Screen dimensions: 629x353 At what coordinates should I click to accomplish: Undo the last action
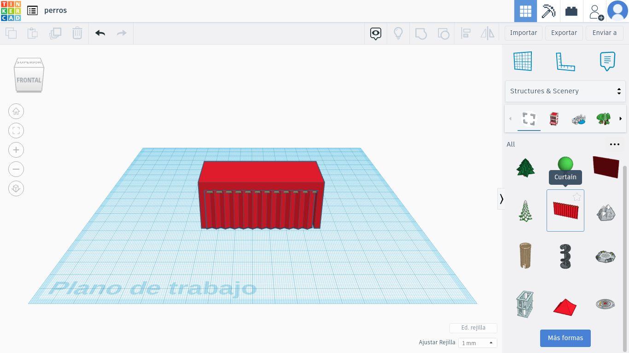click(100, 33)
